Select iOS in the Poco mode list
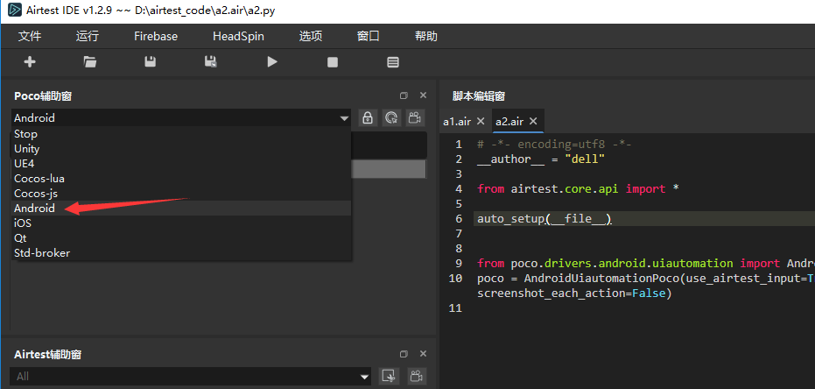 (181, 223)
